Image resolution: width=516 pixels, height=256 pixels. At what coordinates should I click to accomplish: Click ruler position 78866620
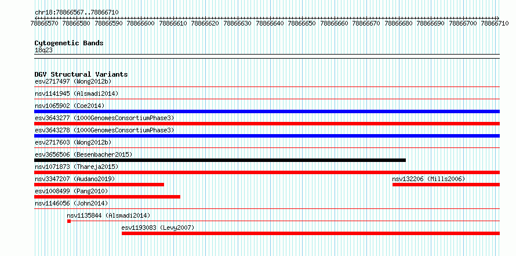(x=205, y=23)
